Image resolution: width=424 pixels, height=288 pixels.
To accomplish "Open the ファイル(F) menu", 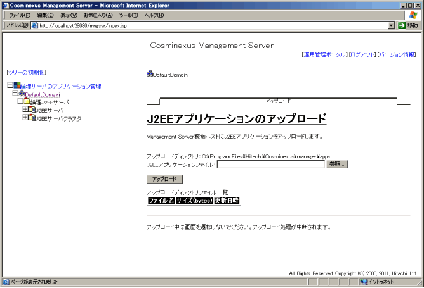I will click(x=20, y=15).
